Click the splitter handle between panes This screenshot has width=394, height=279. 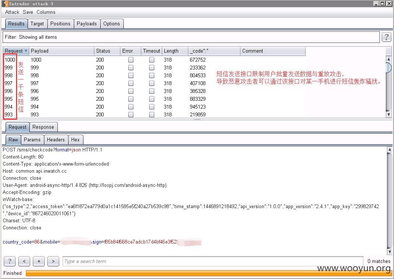tap(197, 120)
